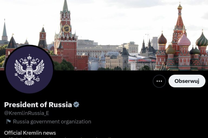Click the @KremlinRussia_E handle
The width and height of the screenshot is (208, 138).
(27, 113)
